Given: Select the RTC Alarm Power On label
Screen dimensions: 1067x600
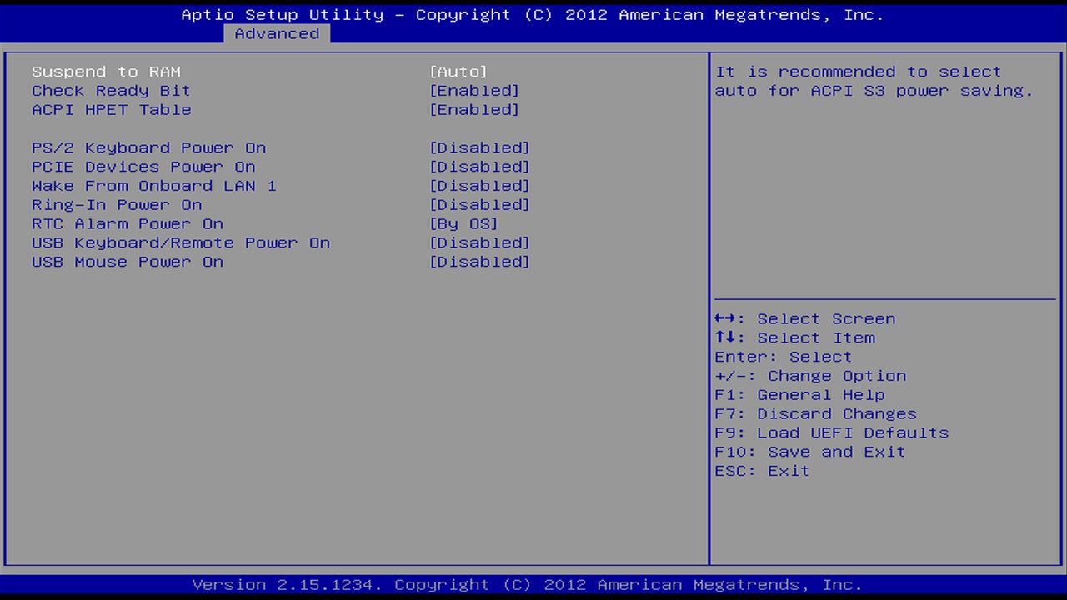Looking at the screenshot, I should pos(128,224).
